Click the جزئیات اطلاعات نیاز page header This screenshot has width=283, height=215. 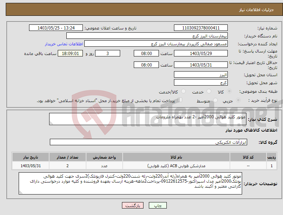[x=256, y=10]
